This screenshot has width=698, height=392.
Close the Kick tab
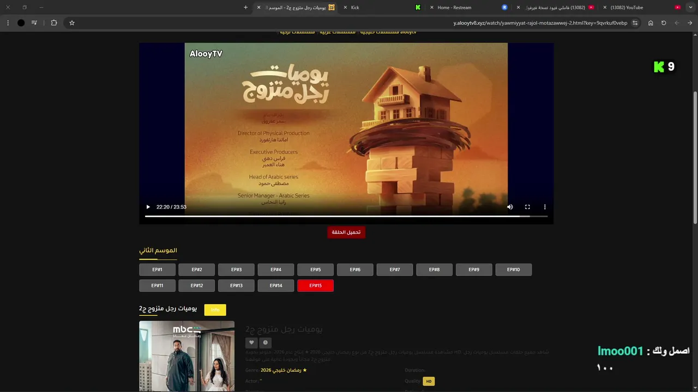coord(345,8)
